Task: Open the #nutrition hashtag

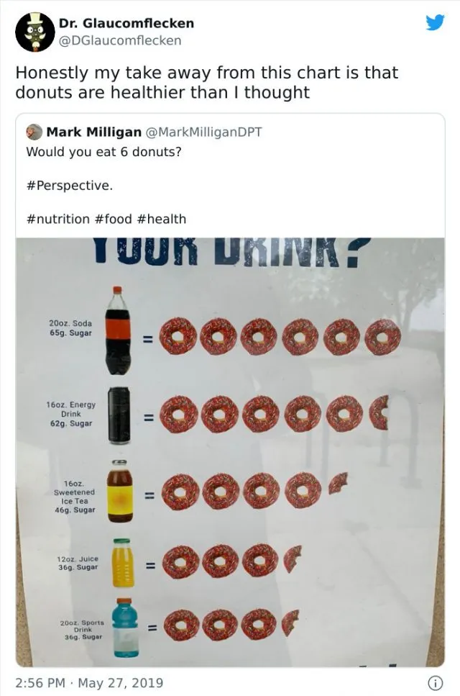Action: click(57, 219)
